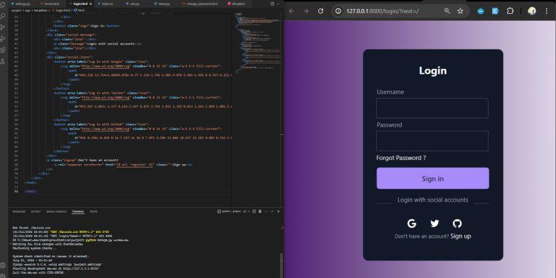
Task: Close the login.html editor tab
Action: [x=91, y=3]
